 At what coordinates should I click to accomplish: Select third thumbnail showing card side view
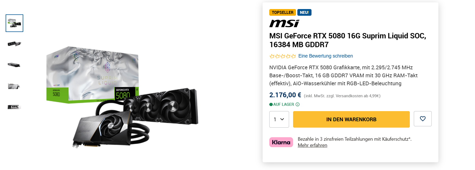[14, 65]
